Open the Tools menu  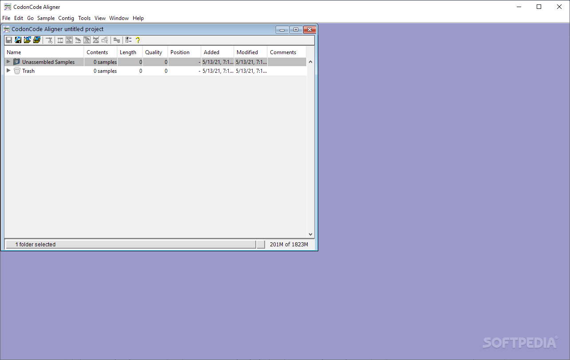click(x=84, y=18)
